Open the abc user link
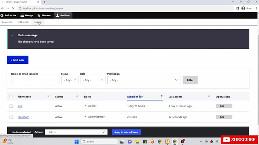This screenshot has height=145, width=259. [20, 106]
